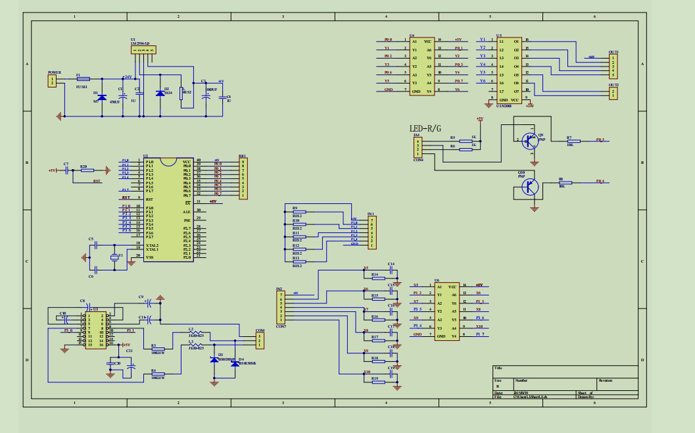The image size is (695, 433).
Task: Select resistor R19 on the X10 line
Action: click(x=378, y=382)
